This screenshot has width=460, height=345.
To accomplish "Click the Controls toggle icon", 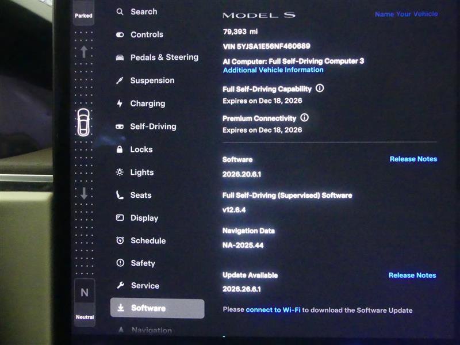I will [120, 35].
